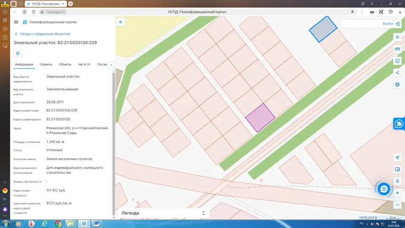405x228 pixels.
Task: Zoom in on the map
Action: (x=397, y=193)
